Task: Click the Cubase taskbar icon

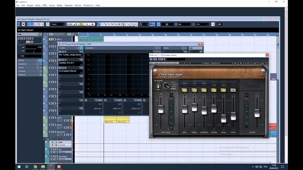Action: (x=51, y=167)
